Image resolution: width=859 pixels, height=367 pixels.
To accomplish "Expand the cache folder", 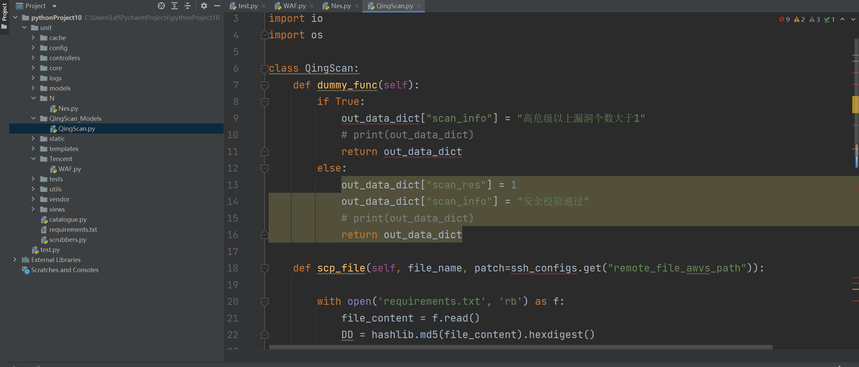I will point(33,38).
